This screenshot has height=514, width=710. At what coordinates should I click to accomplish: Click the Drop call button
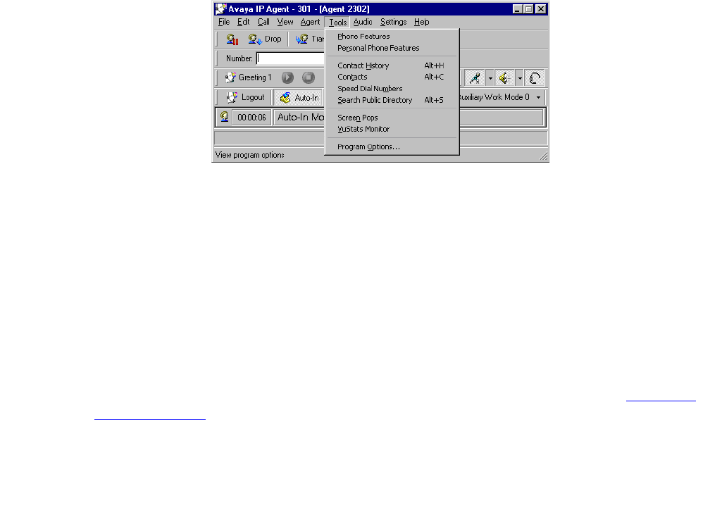264,39
